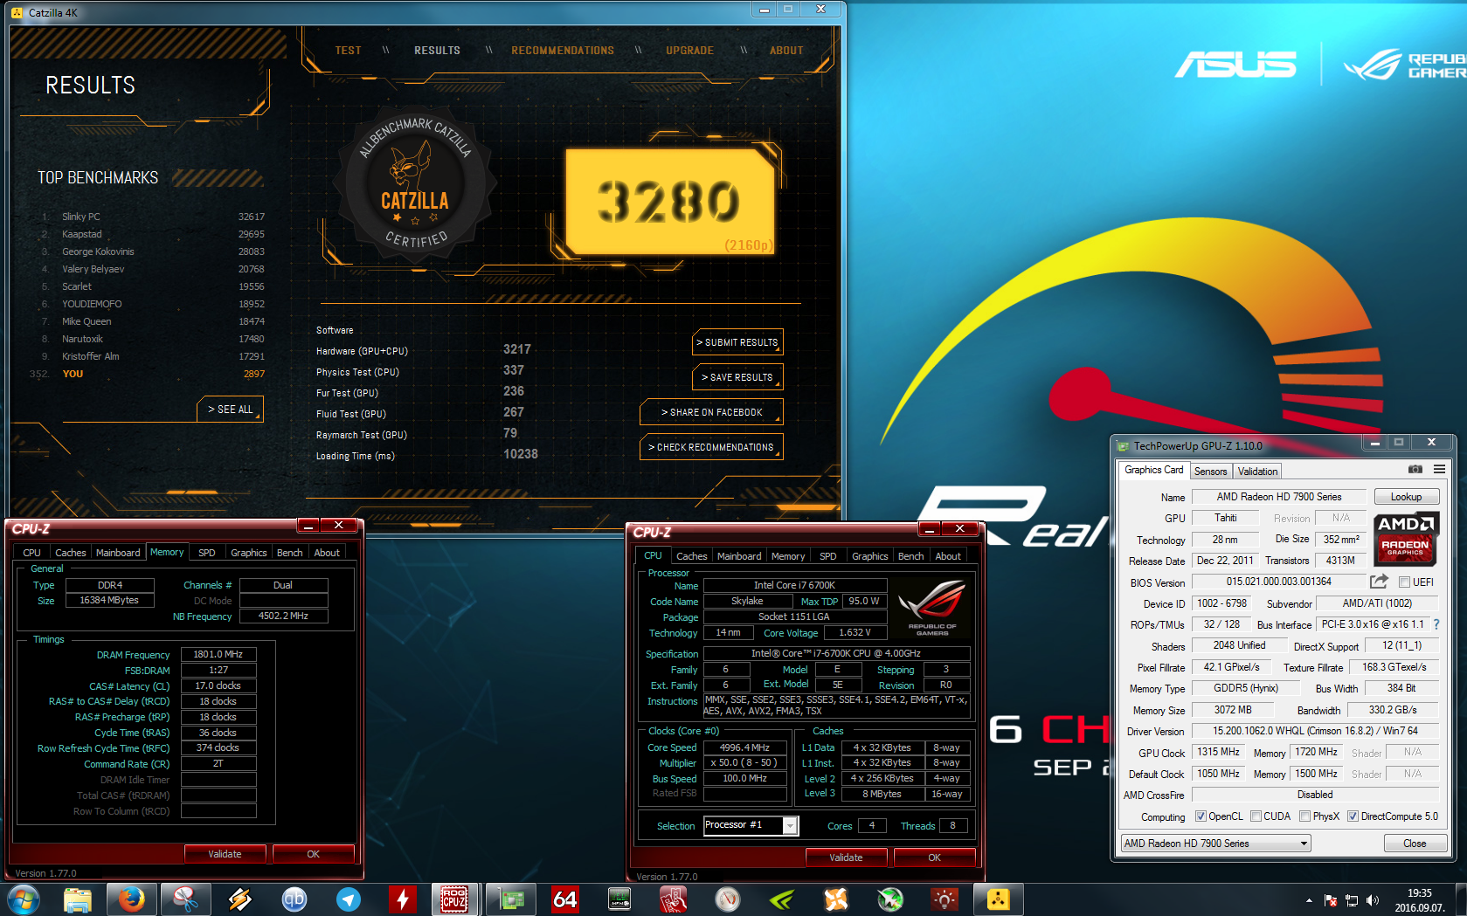The height and width of the screenshot is (916, 1467).
Task: Toggle OpenCL checkbox in GPU-Z
Action: [x=1201, y=816]
